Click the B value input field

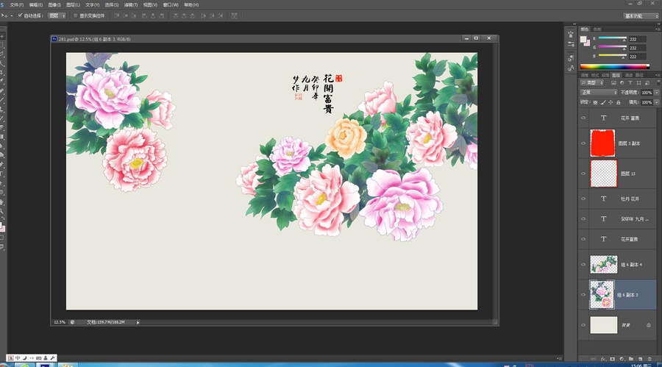[x=637, y=56]
